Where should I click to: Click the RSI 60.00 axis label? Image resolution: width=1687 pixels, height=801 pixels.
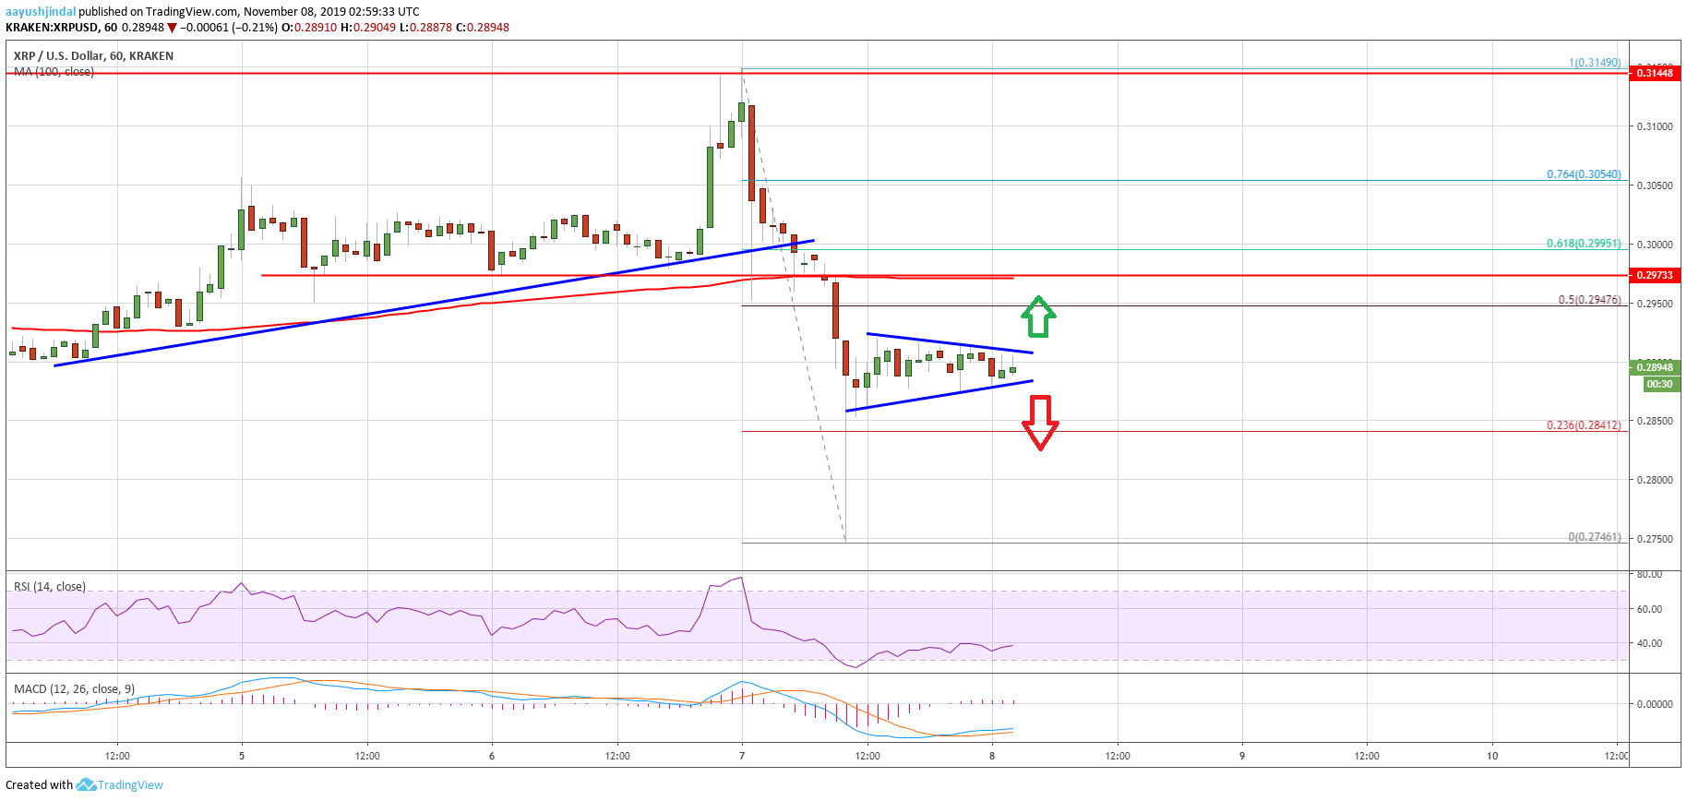(1649, 609)
